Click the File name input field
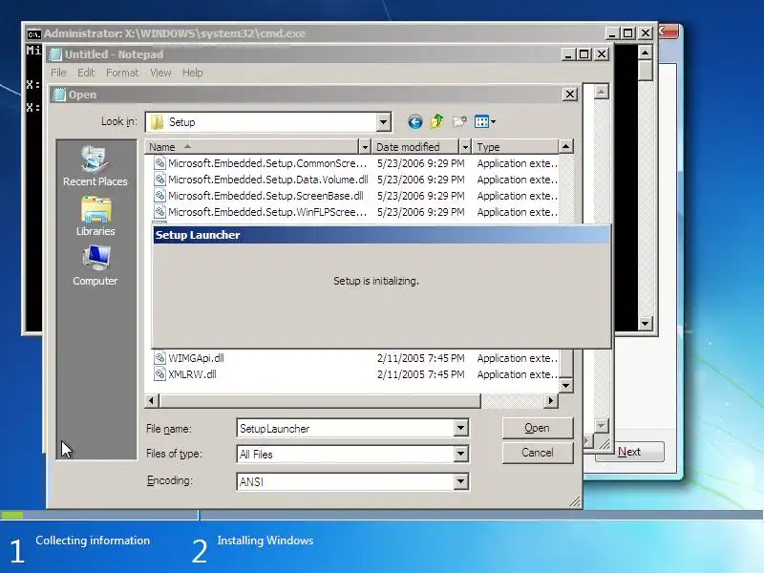Screen dimensions: 764x573 tap(346, 428)
